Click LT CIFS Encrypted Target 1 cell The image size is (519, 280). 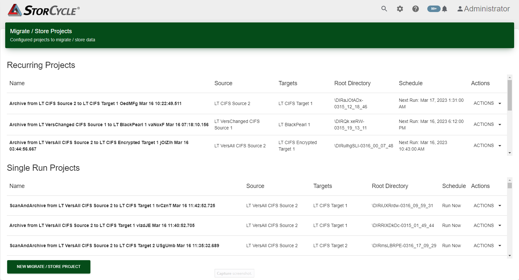pyautogui.click(x=298, y=146)
